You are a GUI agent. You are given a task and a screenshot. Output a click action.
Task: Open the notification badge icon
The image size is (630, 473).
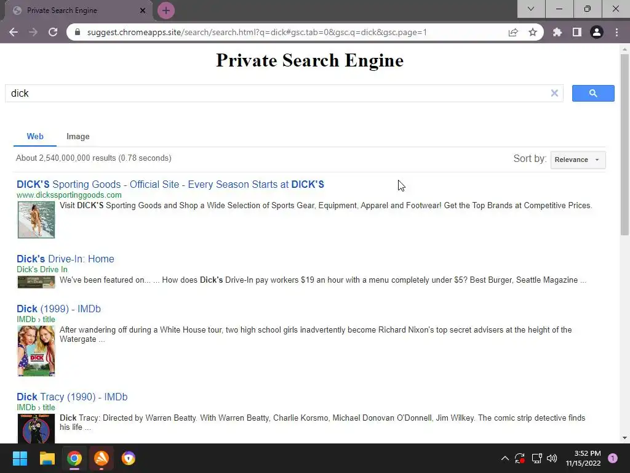pos(613,458)
